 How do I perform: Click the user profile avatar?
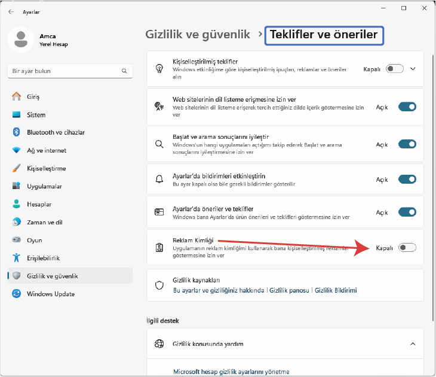coord(21,39)
